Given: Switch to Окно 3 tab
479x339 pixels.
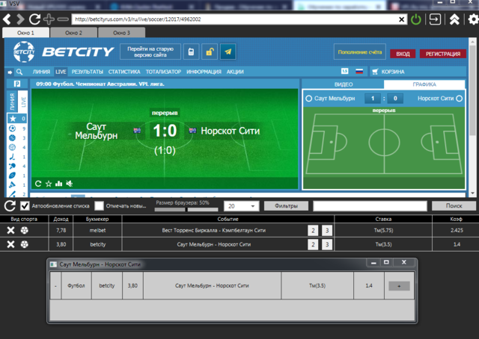Looking at the screenshot, I should pos(121,33).
